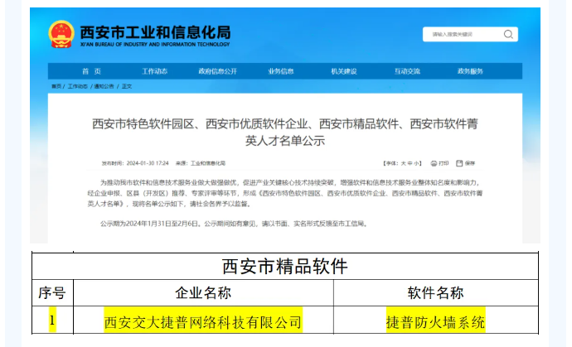Viewport: 572px width, 347px height.
Task: Click the highlighted serial number 1 cell
Action: coord(52,320)
